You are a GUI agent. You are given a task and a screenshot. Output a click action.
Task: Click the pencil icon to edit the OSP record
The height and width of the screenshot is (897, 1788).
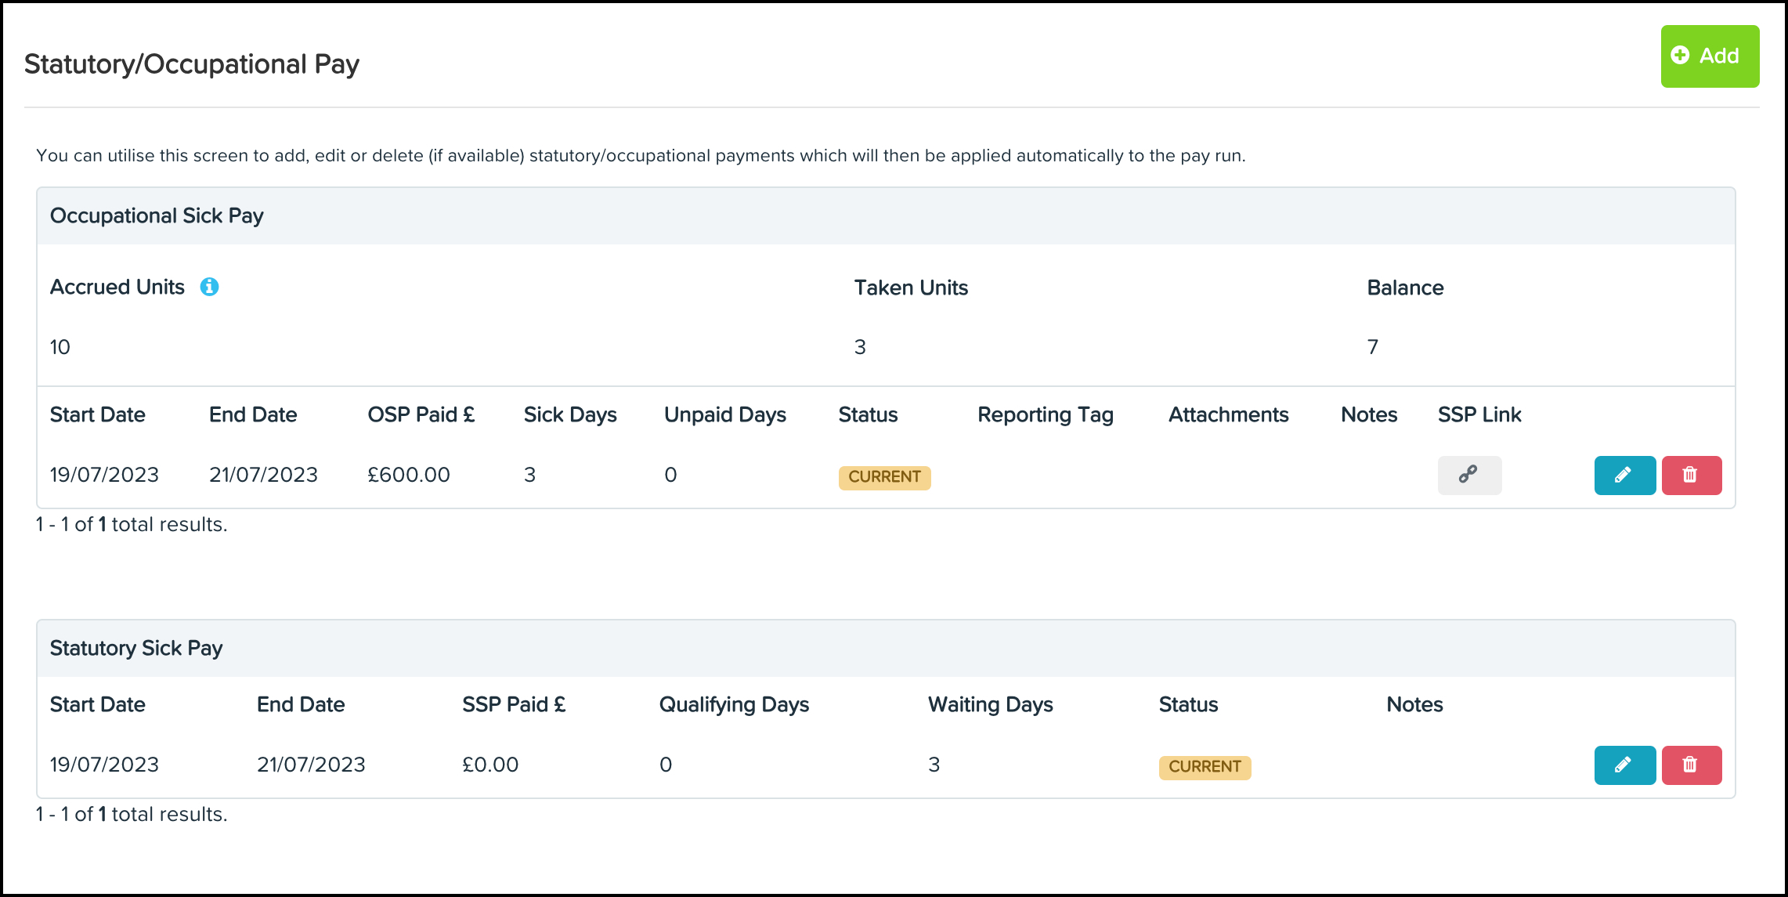click(1624, 475)
